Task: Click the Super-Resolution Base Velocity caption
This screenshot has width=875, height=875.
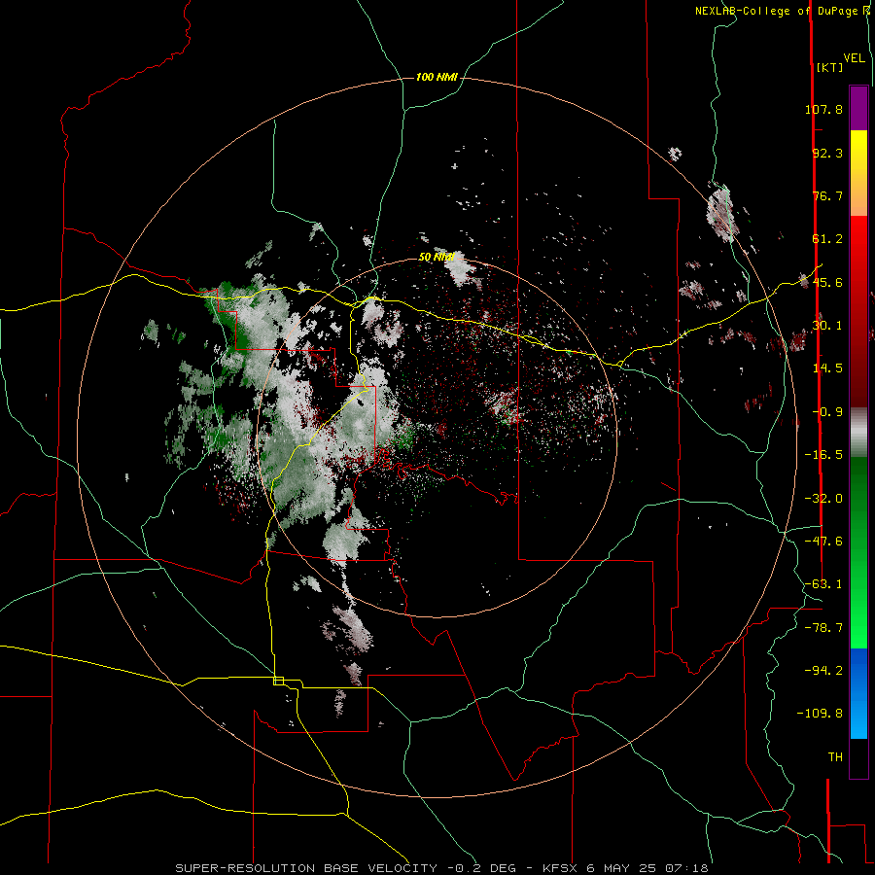Action: tap(441, 868)
